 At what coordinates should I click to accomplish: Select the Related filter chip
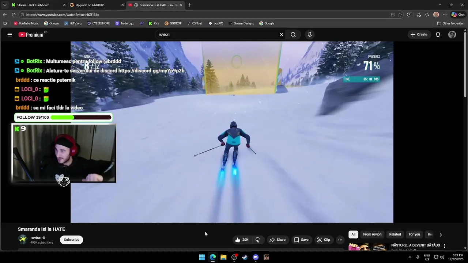(395, 235)
